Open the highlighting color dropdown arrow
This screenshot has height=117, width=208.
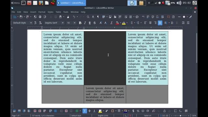click(127, 23)
